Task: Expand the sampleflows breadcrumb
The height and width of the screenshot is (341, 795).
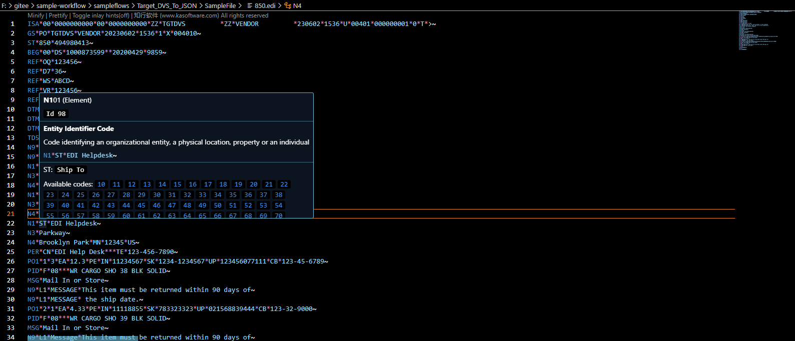Action: (x=111, y=5)
